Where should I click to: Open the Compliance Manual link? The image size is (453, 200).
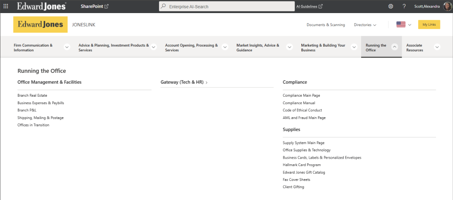299,103
